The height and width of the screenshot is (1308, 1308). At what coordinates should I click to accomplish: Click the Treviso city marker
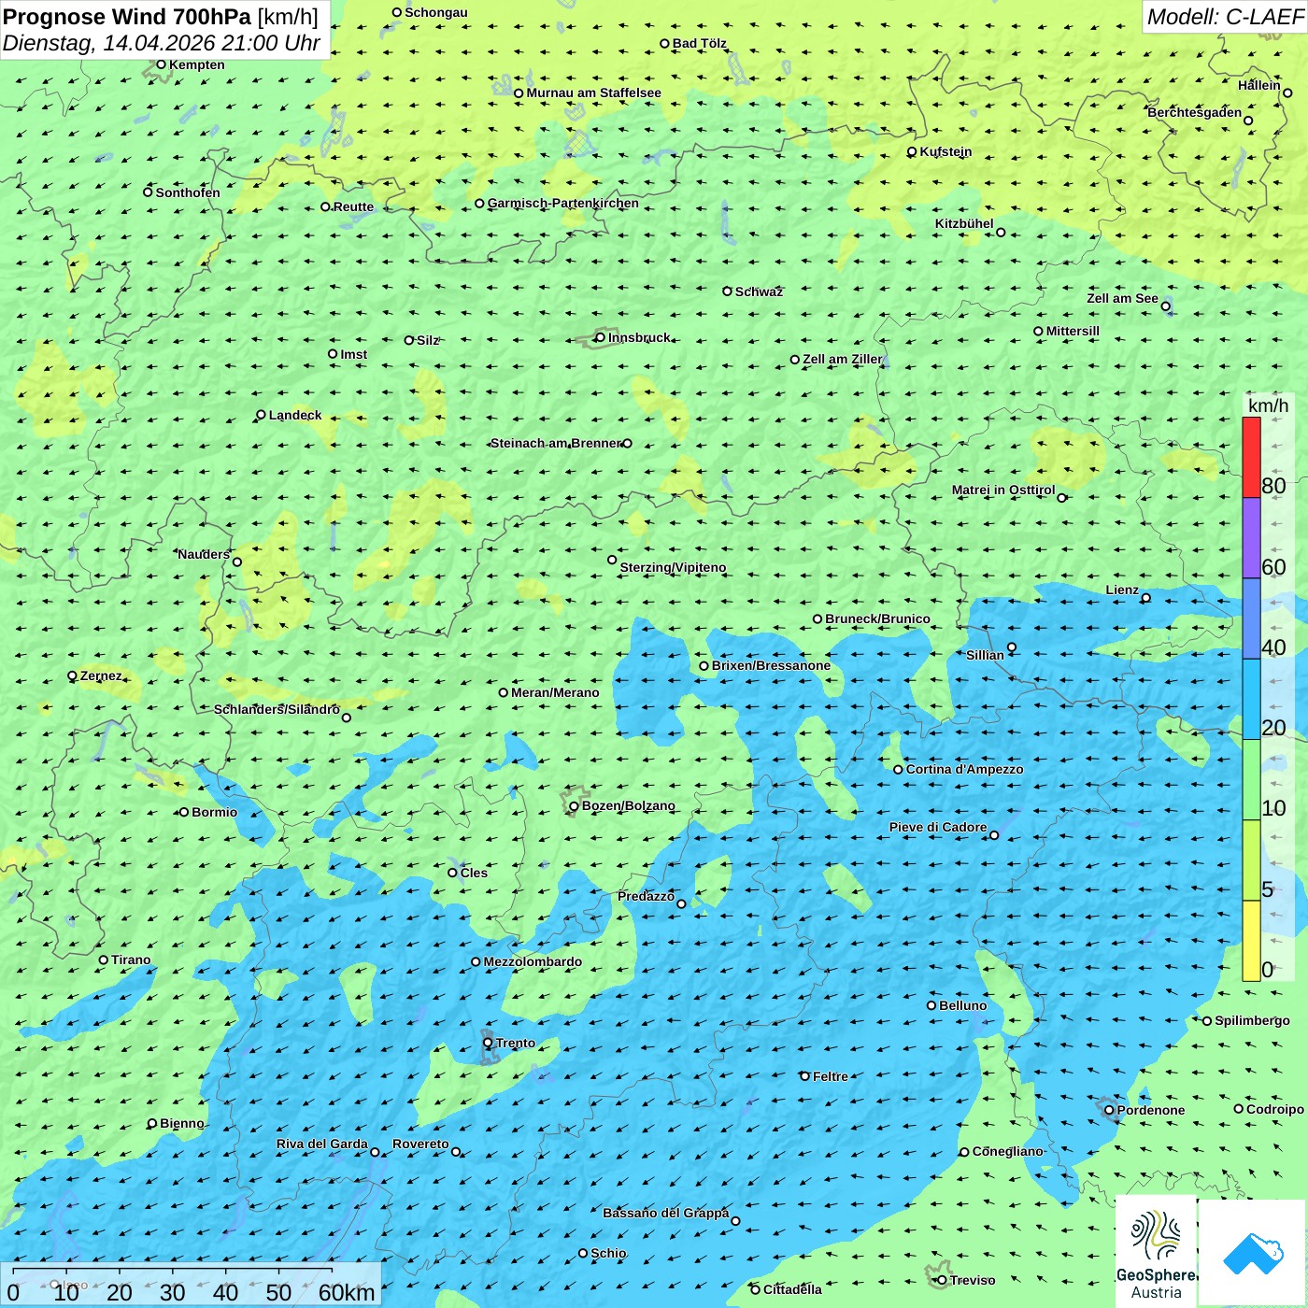942,1280
